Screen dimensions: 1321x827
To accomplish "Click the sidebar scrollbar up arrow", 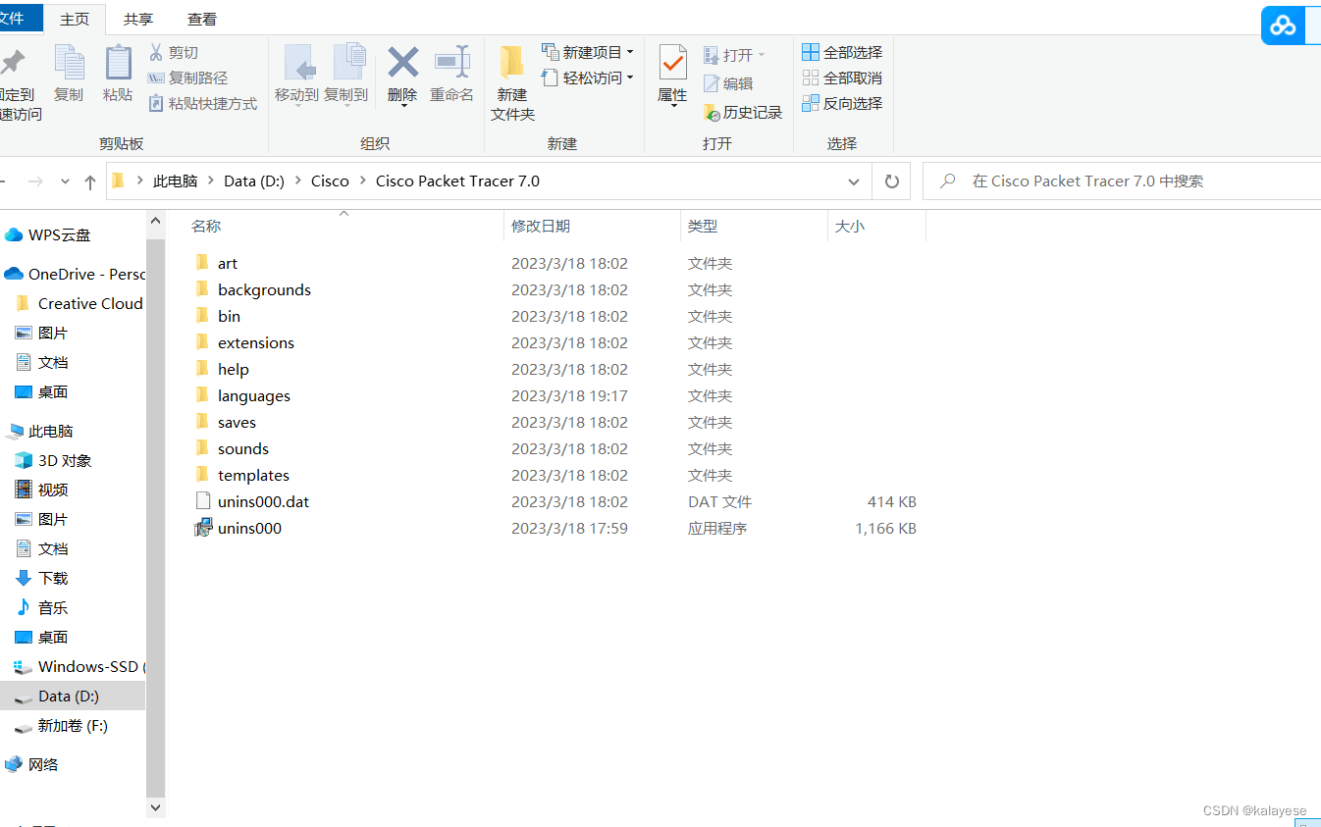I will pyautogui.click(x=155, y=222).
